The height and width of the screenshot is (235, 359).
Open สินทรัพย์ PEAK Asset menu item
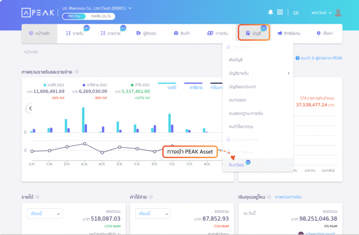[x=258, y=165]
